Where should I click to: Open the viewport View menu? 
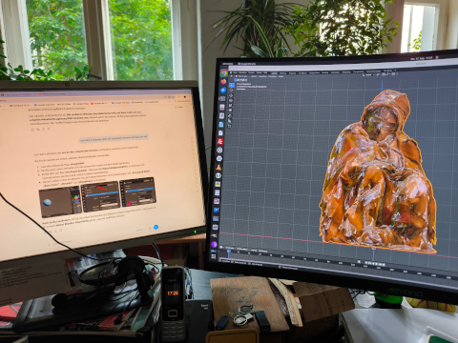[254, 76]
